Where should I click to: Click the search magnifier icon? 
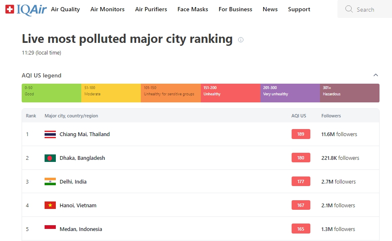coord(349,9)
